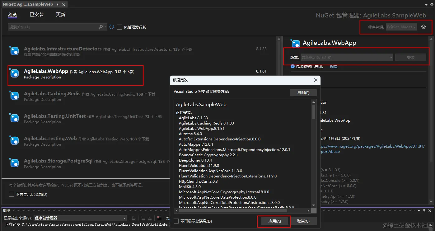435x231 pixels.
Task: Switch to the Updates (更新) tab
Action: pos(61,15)
